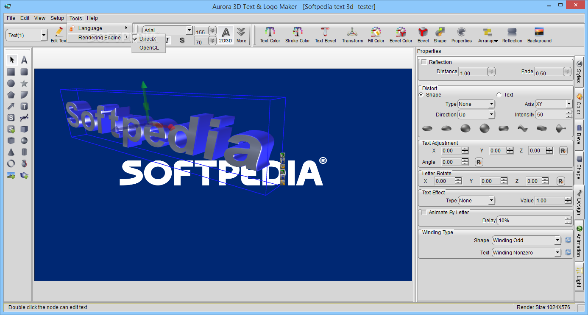Open the View menu
Image resolution: width=588 pixels, height=315 pixels.
(x=40, y=18)
